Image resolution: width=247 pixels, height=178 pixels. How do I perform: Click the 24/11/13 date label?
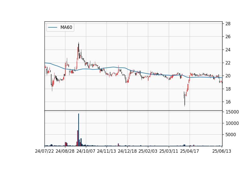107,151
